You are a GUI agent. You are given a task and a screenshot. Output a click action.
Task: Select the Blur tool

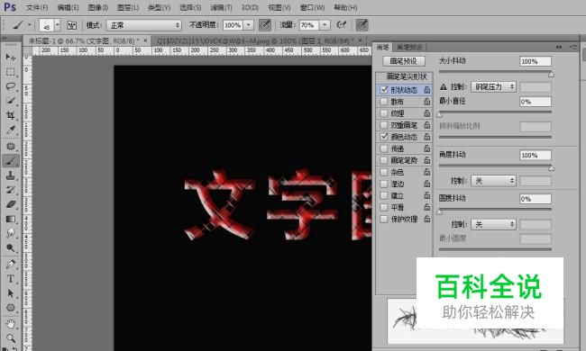11,233
